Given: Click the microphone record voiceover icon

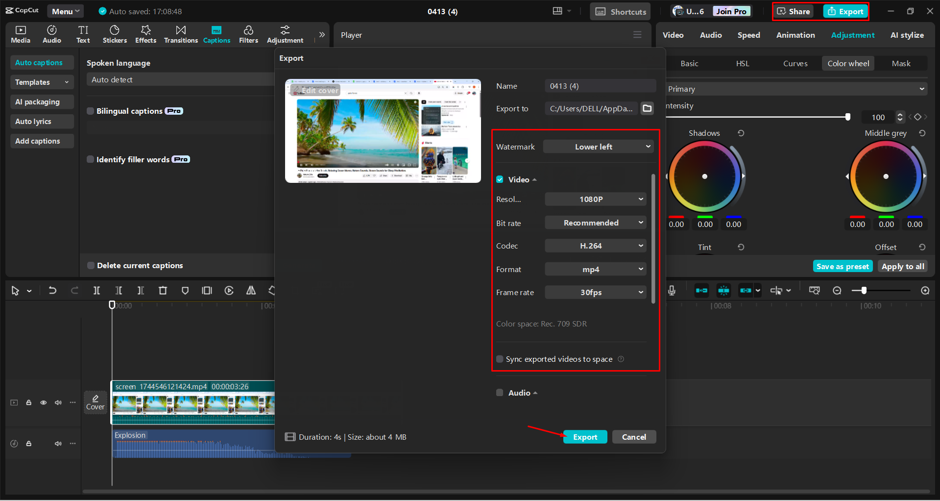Looking at the screenshot, I should (672, 291).
